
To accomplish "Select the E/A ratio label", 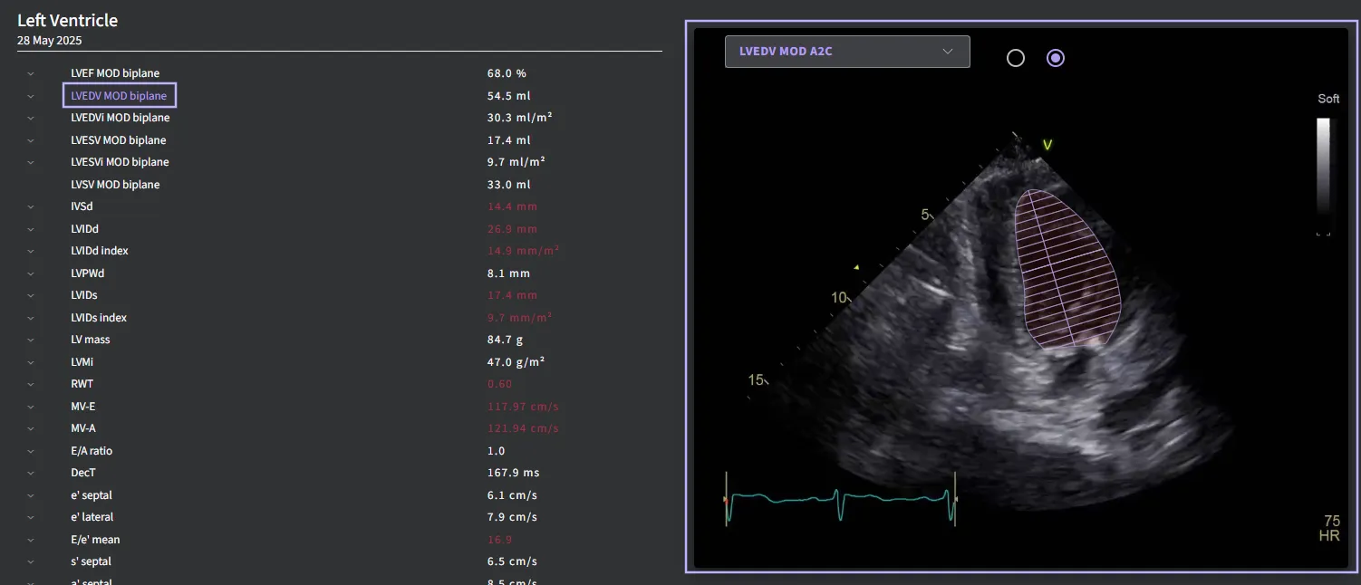I will click(92, 451).
